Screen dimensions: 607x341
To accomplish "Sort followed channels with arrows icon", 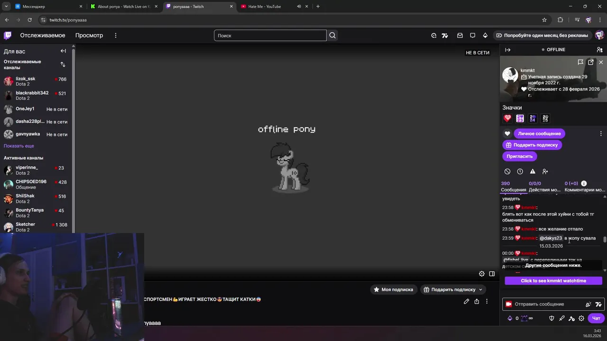I will point(63,64).
